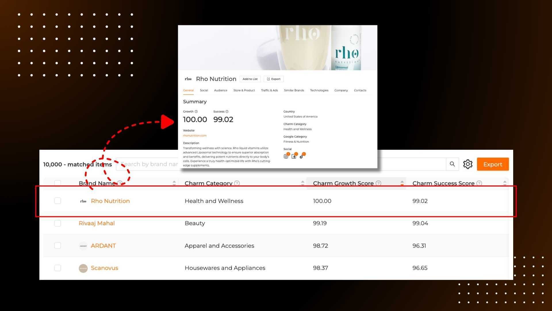This screenshot has height=311, width=552.
Task: Open table settings via the gear icon
Action: [468, 164]
